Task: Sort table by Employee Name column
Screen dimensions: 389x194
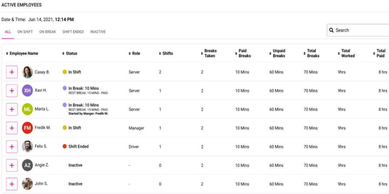Action: pyautogui.click(x=23, y=53)
